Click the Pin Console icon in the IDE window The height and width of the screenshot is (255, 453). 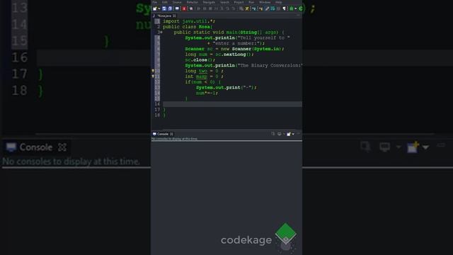point(273,134)
